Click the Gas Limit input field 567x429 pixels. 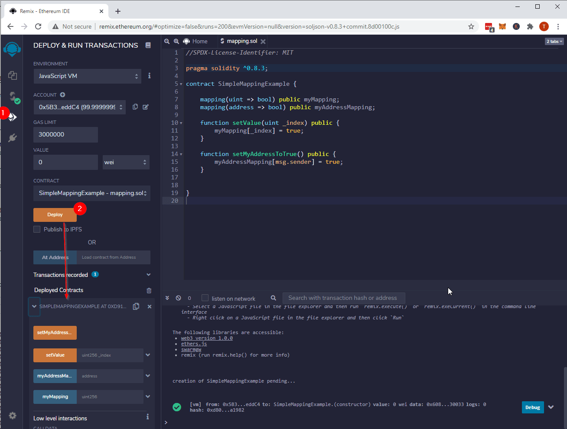coord(65,135)
